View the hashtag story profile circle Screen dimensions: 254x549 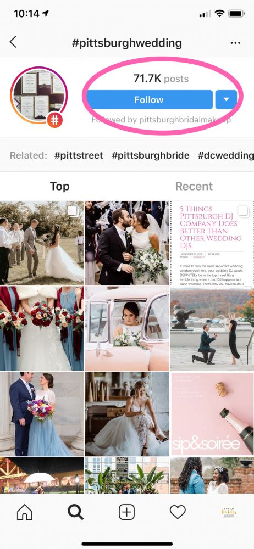click(x=38, y=95)
